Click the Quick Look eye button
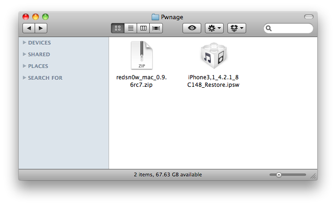 click(191, 28)
